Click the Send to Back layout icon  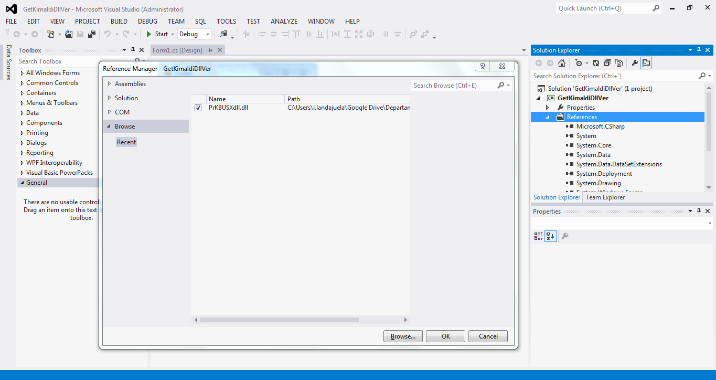click(424, 34)
